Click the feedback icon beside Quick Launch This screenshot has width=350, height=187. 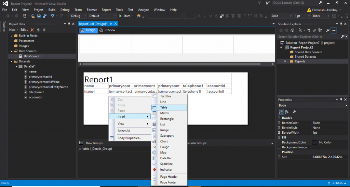[x=267, y=3]
